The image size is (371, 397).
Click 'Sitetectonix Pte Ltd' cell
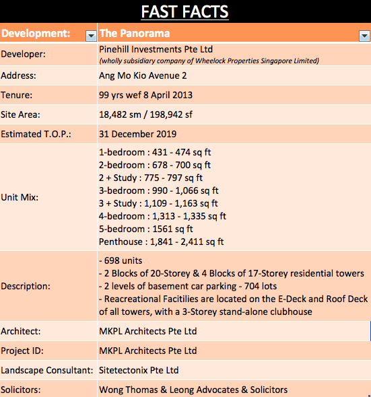point(234,370)
